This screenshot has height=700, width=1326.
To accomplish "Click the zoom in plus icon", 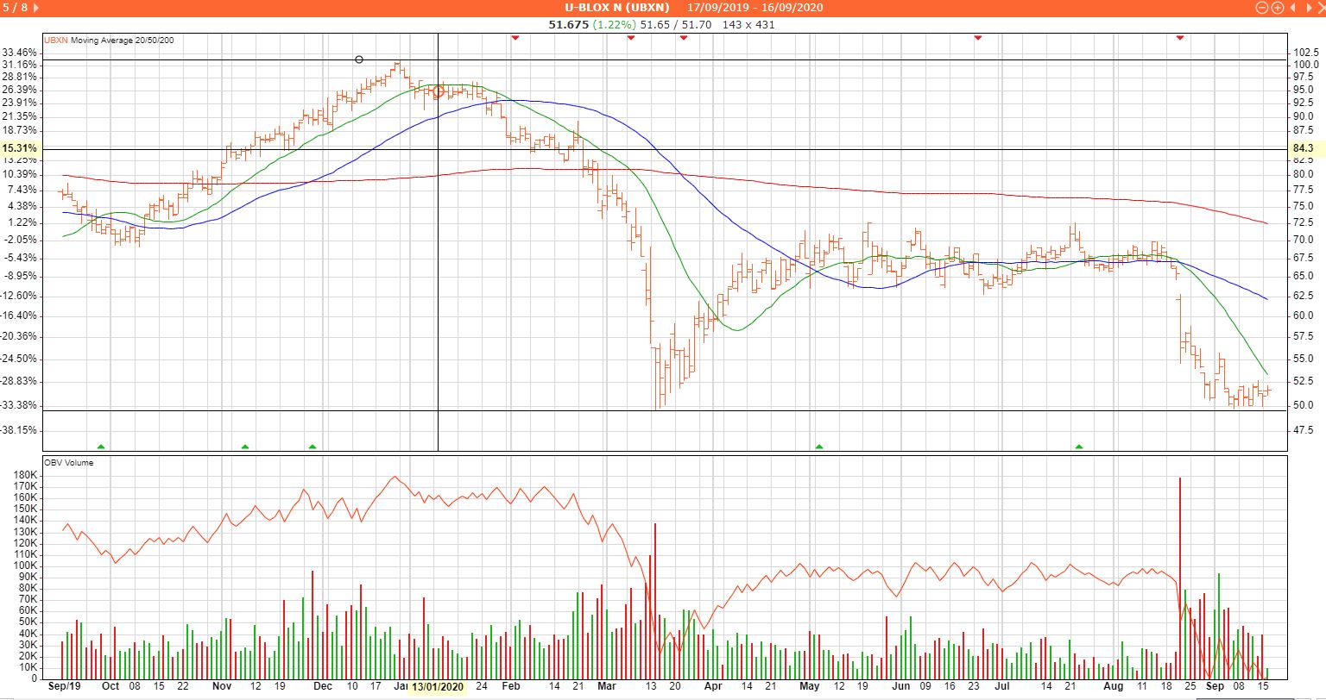I will pos(1277,8).
